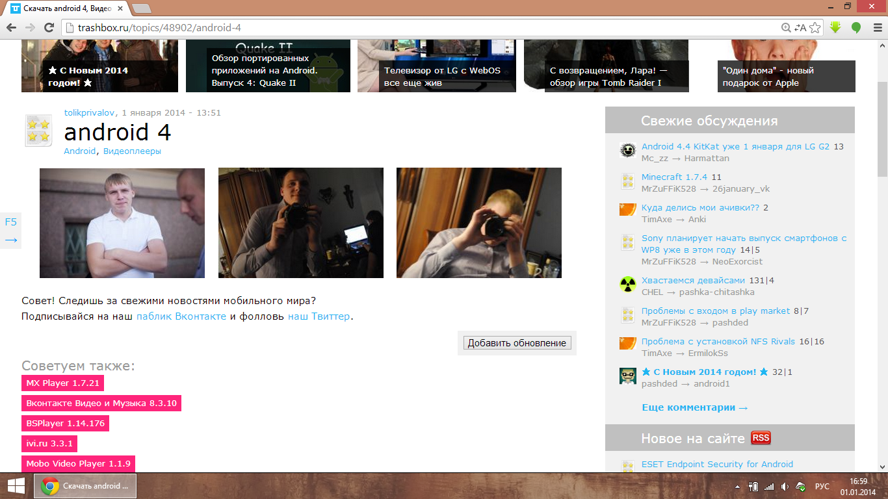Screen dimensions: 888x499
Task: Click the Еще комментарии link
Action: (695, 407)
